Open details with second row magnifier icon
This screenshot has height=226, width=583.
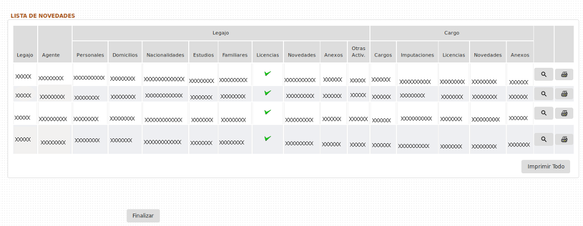point(543,94)
